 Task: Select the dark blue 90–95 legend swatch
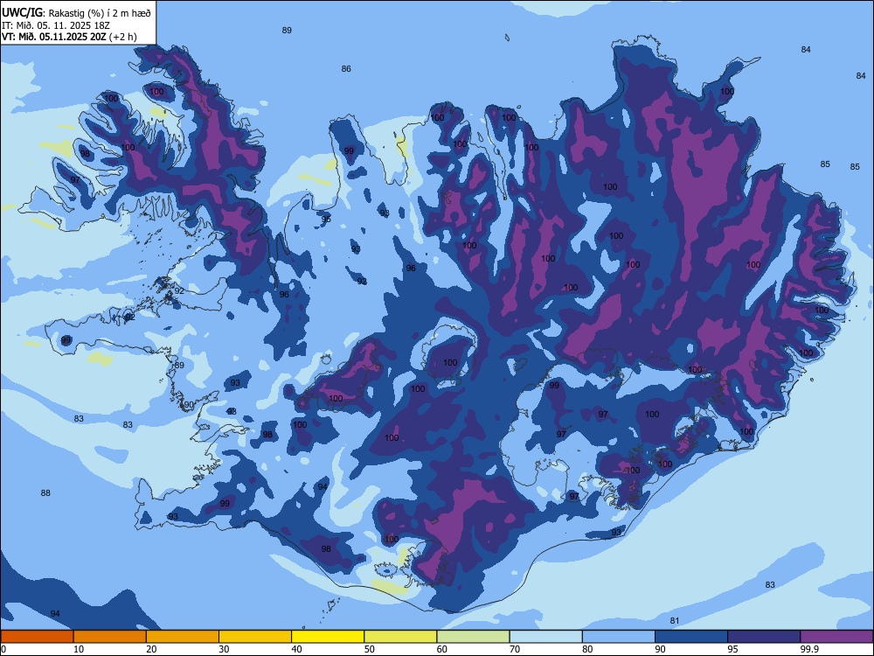click(691, 637)
